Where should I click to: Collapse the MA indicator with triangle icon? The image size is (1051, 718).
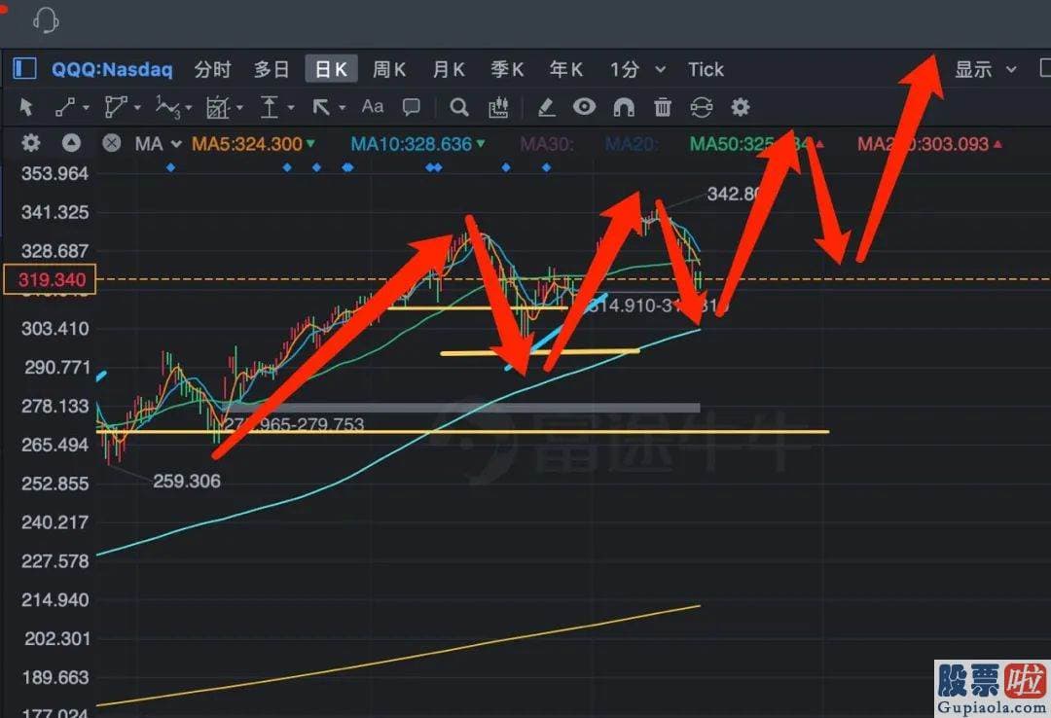pyautogui.click(x=71, y=143)
